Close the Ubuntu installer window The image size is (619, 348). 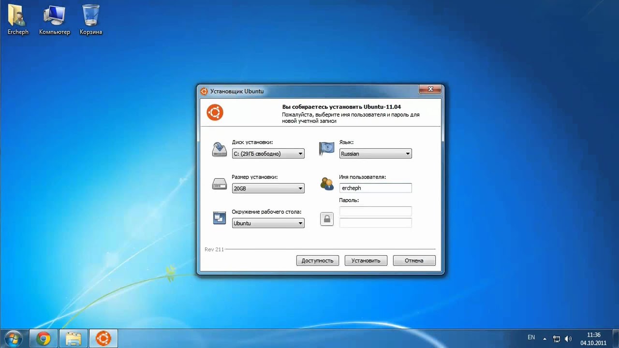429,89
